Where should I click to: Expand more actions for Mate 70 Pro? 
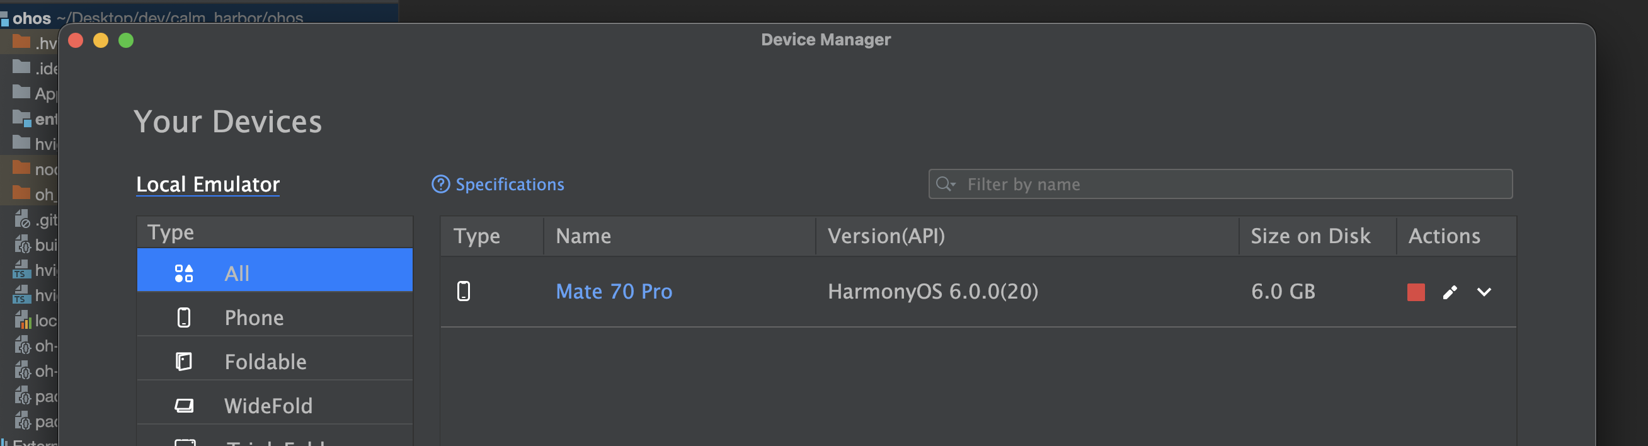1484,292
